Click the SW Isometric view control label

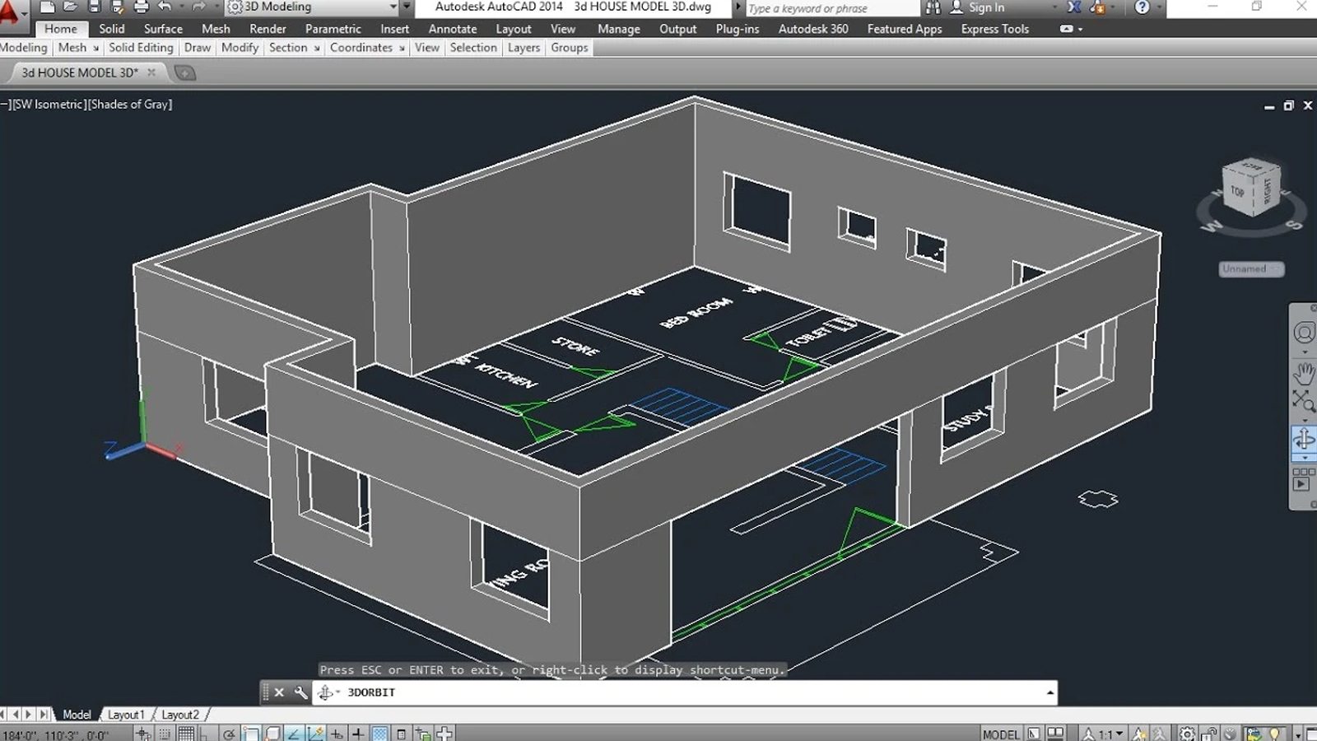click(49, 105)
